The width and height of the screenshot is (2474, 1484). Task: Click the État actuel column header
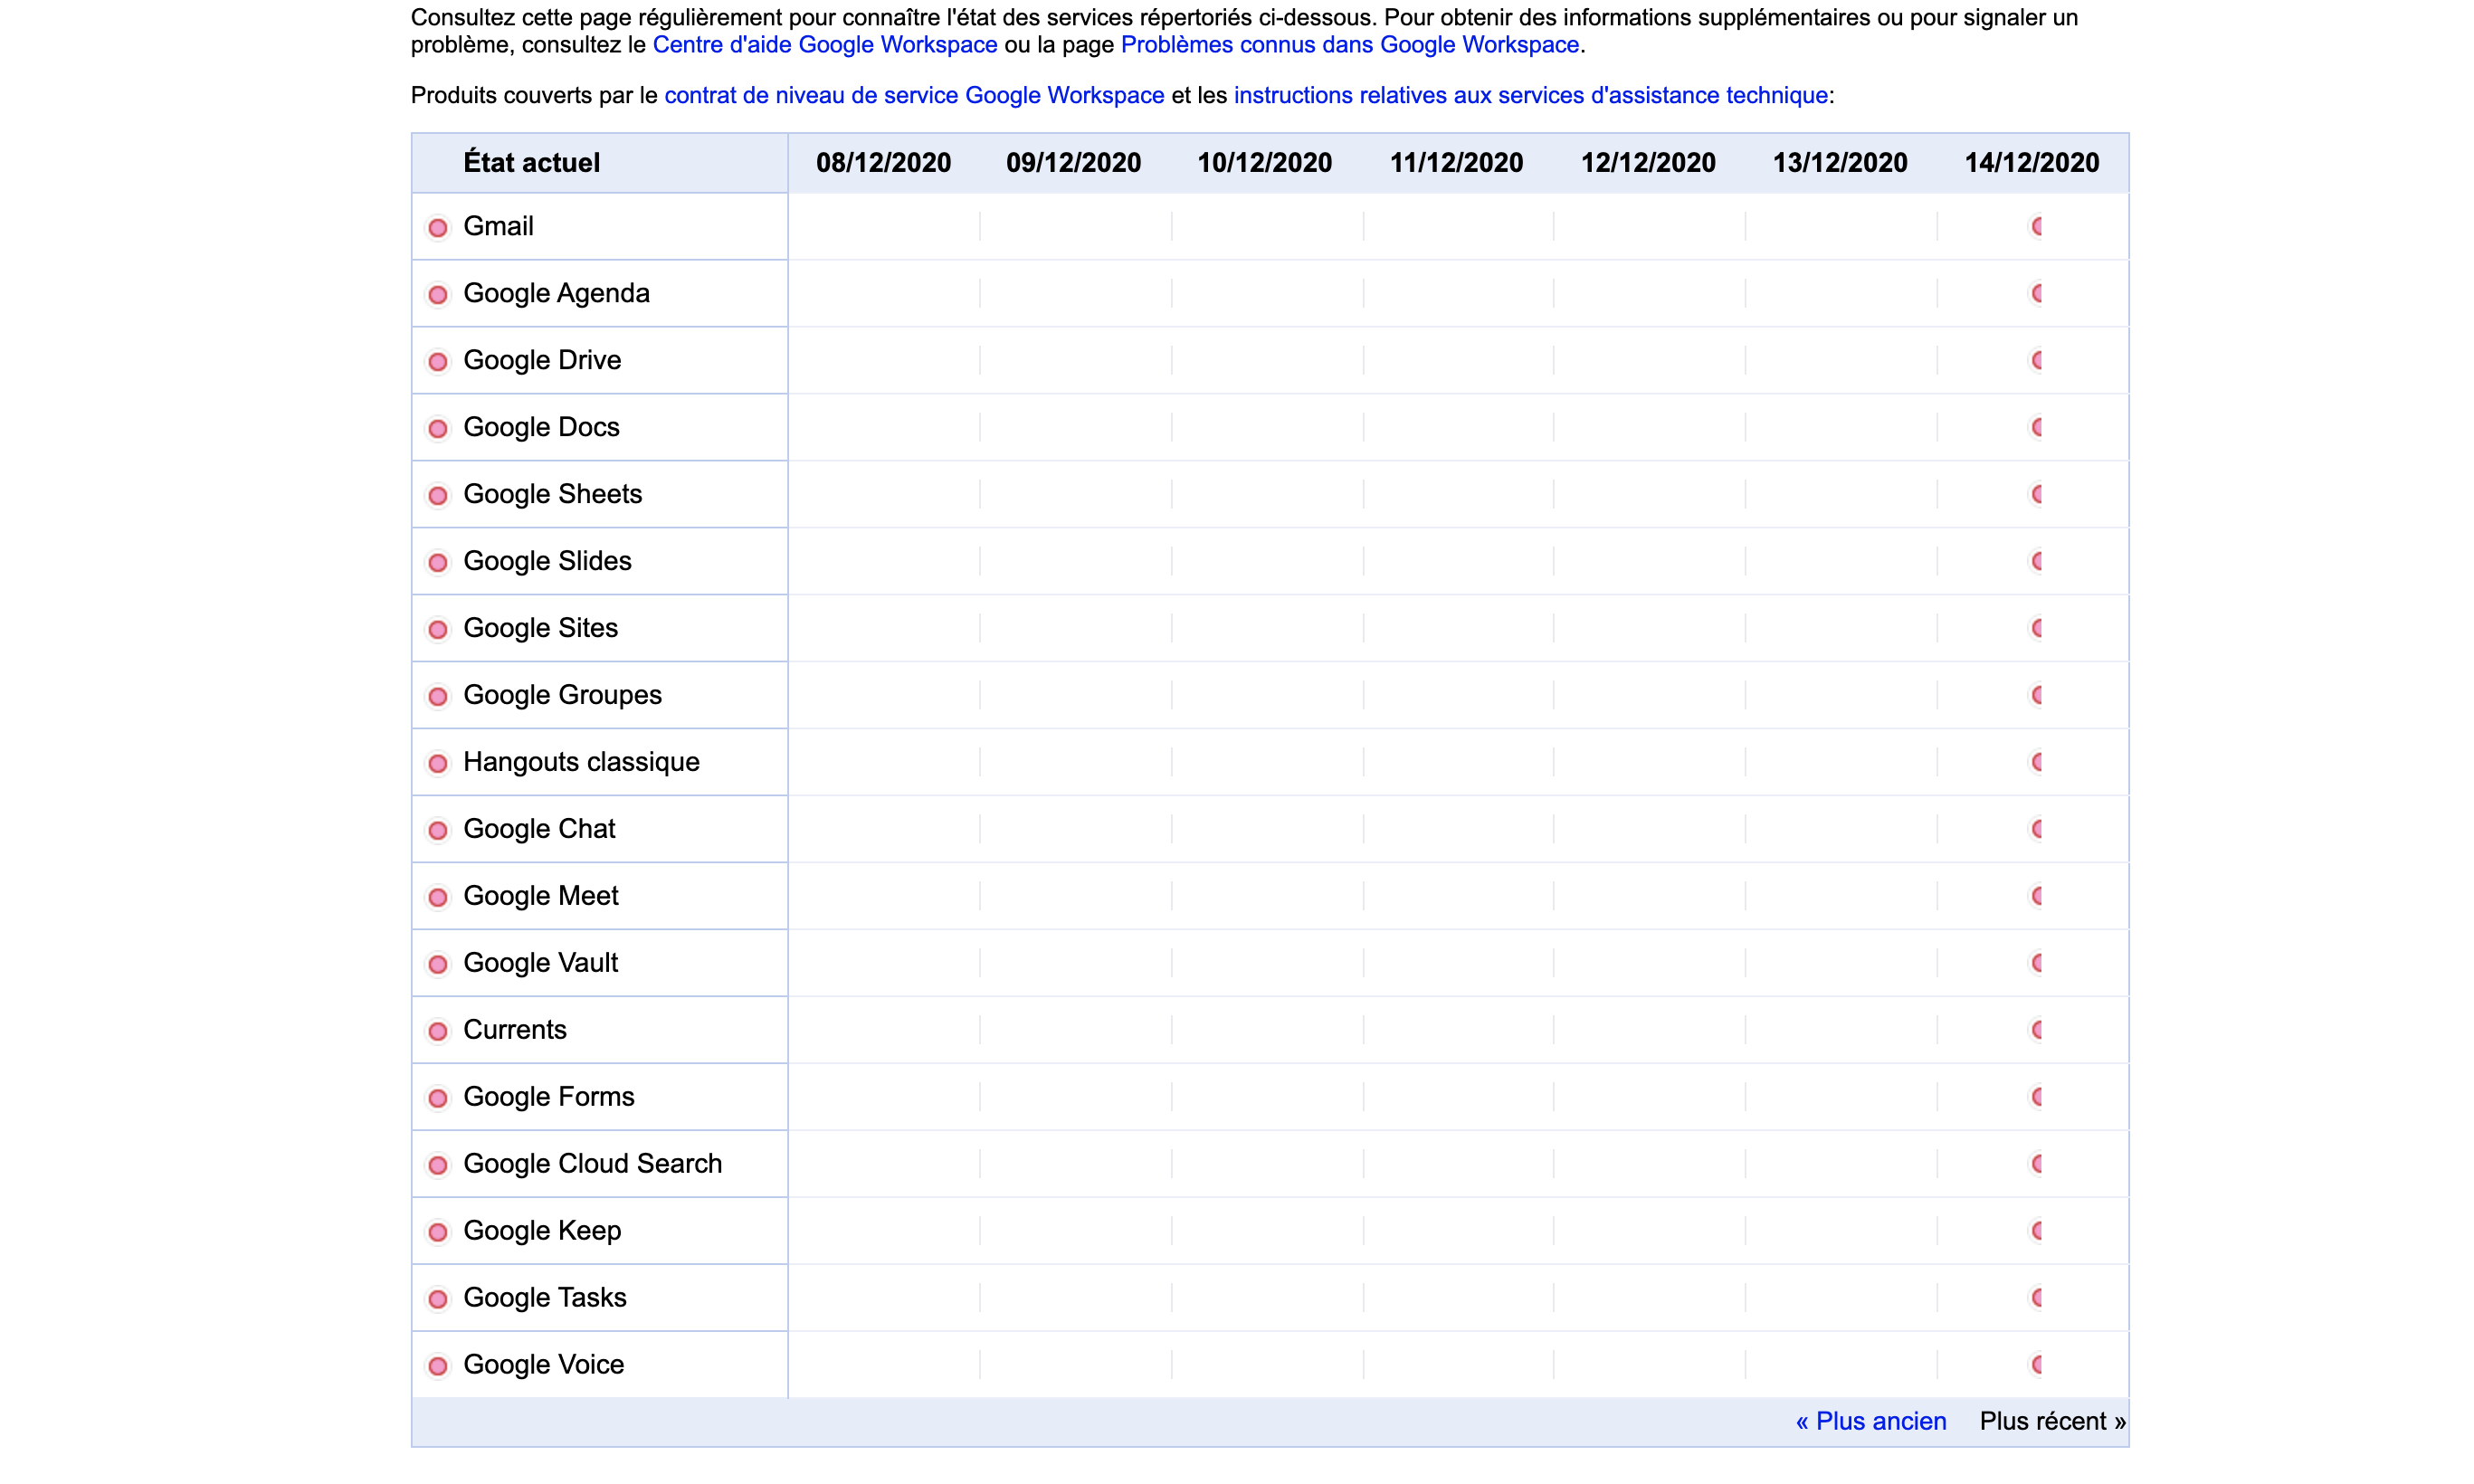(x=532, y=163)
